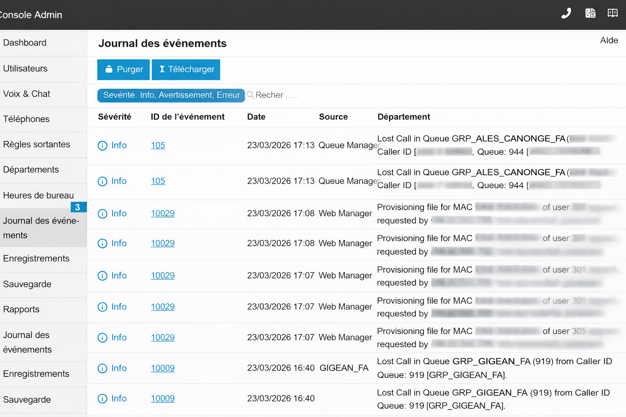
Task: Click the blue 3 notification badge
Action: tap(78, 207)
